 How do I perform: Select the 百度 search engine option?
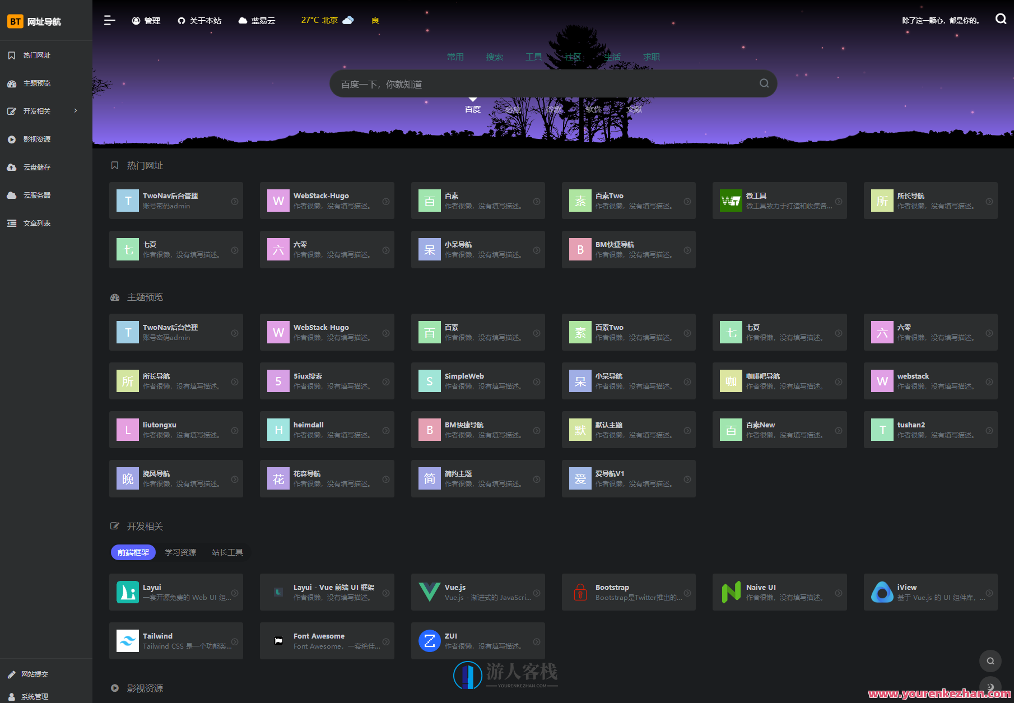click(x=472, y=109)
